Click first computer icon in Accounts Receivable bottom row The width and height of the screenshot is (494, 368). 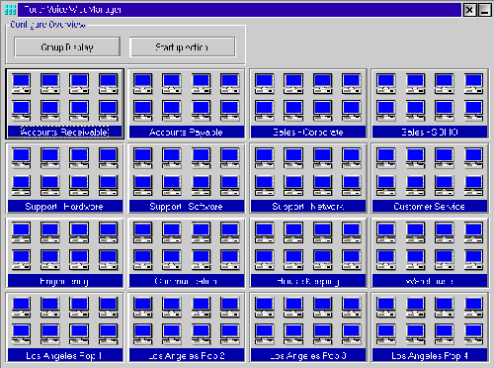click(21, 111)
